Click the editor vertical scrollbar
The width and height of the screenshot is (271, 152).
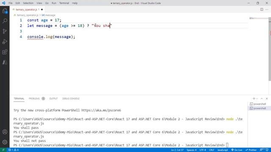[x=270, y=49]
